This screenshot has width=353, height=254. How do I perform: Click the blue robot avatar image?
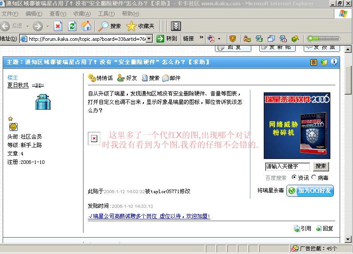43,102
